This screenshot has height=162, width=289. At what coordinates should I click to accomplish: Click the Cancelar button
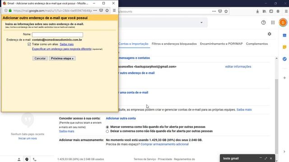coord(40,58)
